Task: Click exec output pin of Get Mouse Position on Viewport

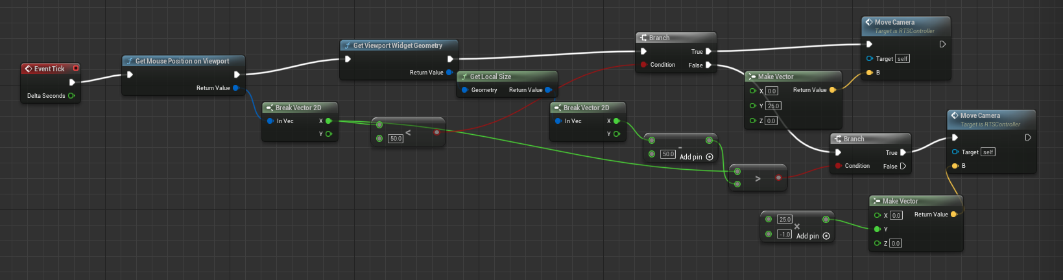Action: (237, 75)
